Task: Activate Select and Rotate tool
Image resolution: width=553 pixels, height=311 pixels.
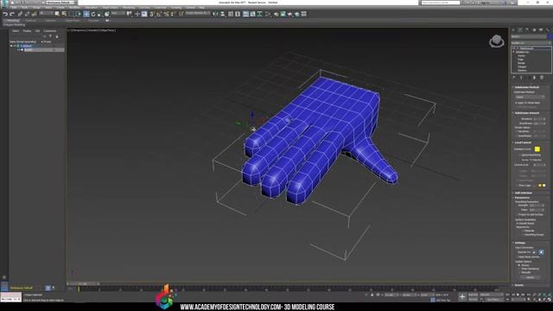Action: point(93,14)
